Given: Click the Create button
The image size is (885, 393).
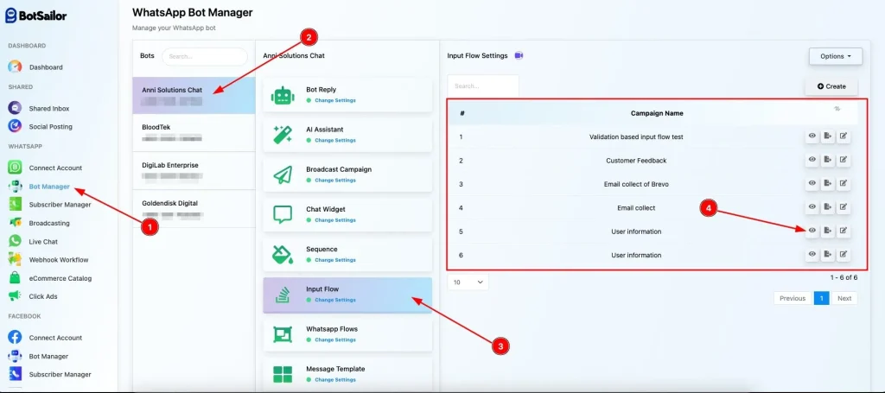Looking at the screenshot, I should coord(831,86).
